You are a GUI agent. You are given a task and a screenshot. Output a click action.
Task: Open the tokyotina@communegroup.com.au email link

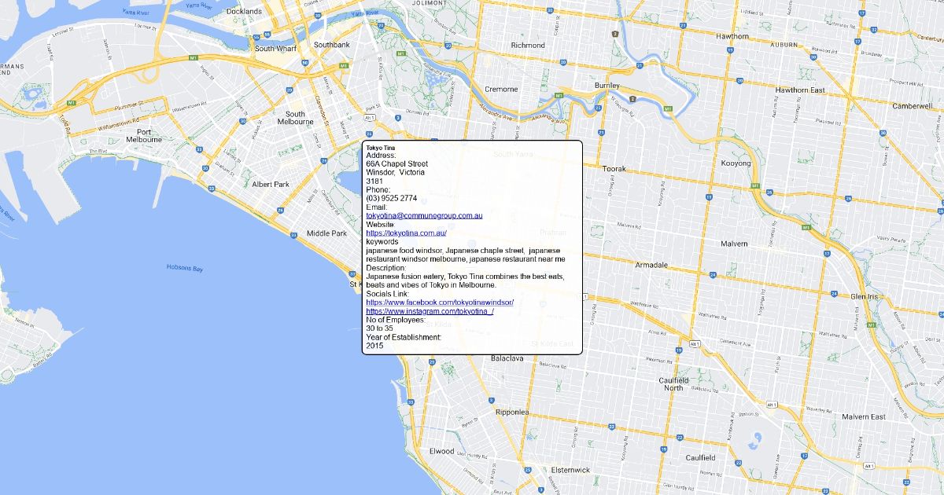tap(424, 215)
